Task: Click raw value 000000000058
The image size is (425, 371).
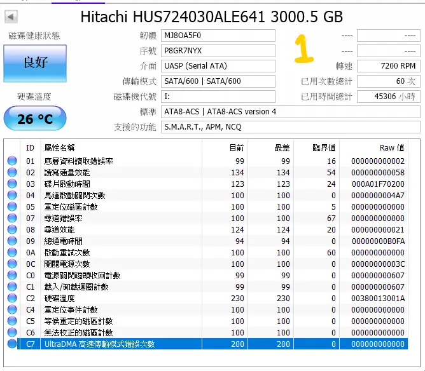Action: click(x=378, y=172)
